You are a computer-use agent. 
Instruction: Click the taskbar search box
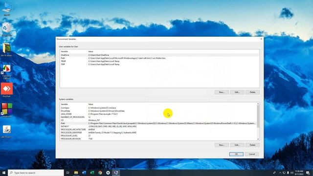pos(36,173)
